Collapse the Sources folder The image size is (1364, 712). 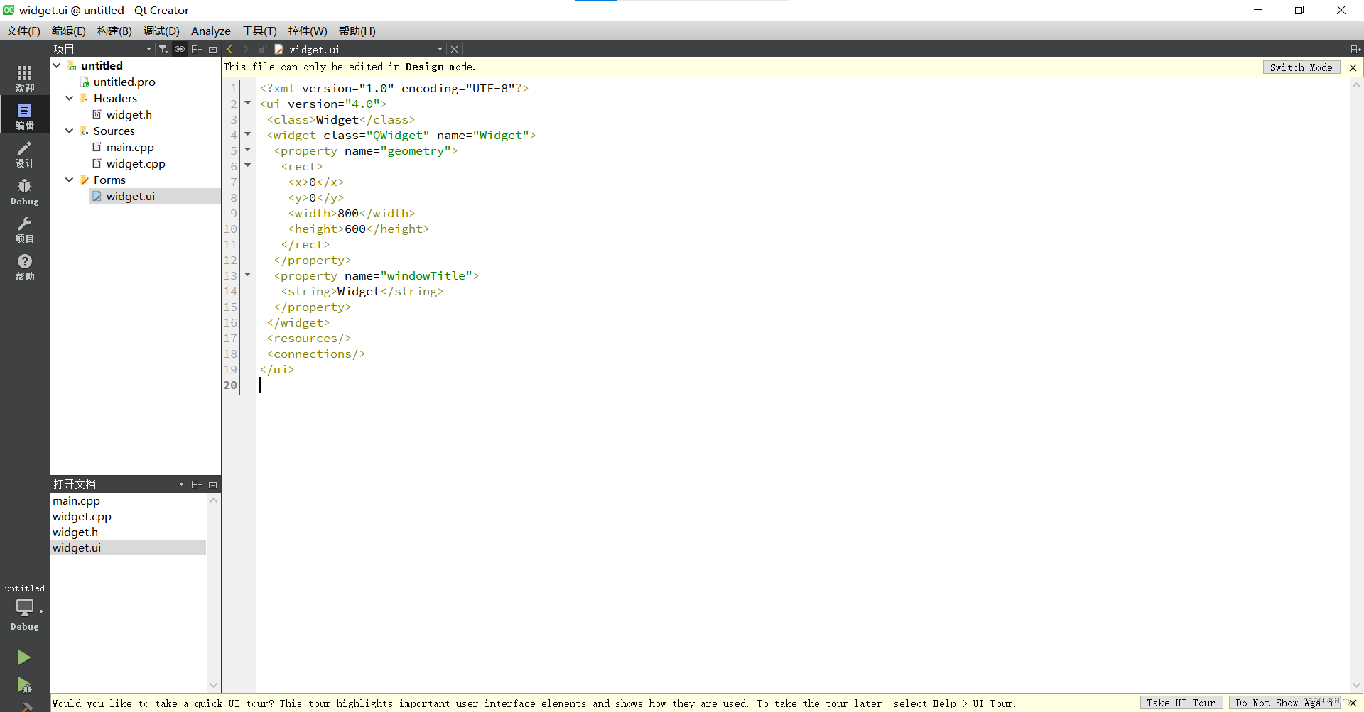70,131
